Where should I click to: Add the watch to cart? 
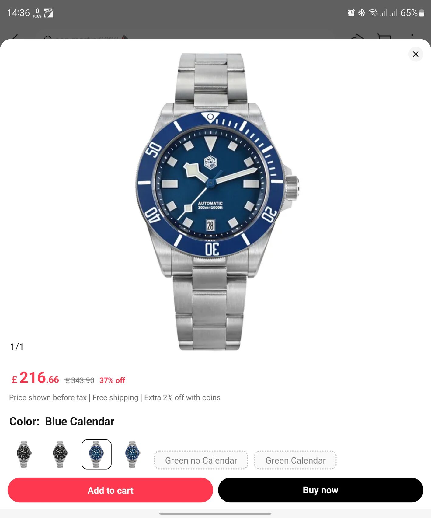[110, 490]
